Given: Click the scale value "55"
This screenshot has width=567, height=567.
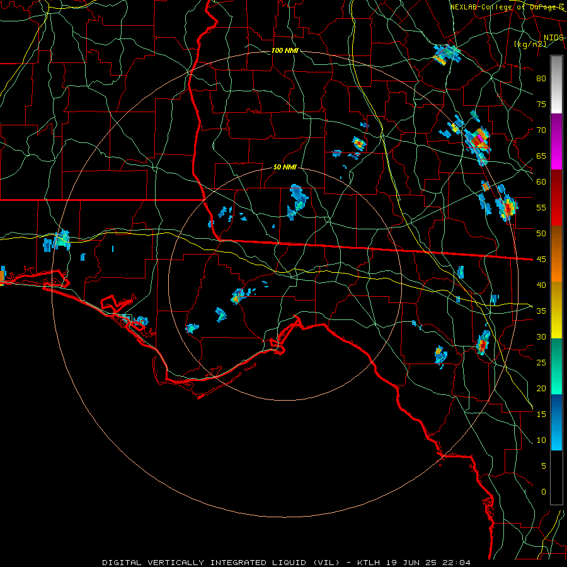Looking at the screenshot, I should tap(541, 207).
